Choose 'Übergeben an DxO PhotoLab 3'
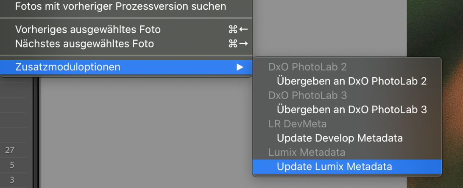 coord(351,110)
